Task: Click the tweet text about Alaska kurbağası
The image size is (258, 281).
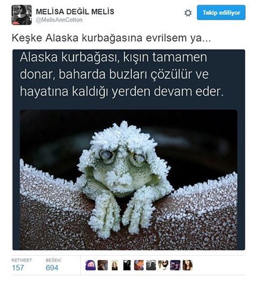Action: 111,38
